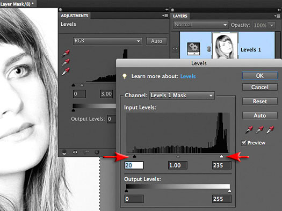Pick the gray eyedropper in Levels dialog

259,129
